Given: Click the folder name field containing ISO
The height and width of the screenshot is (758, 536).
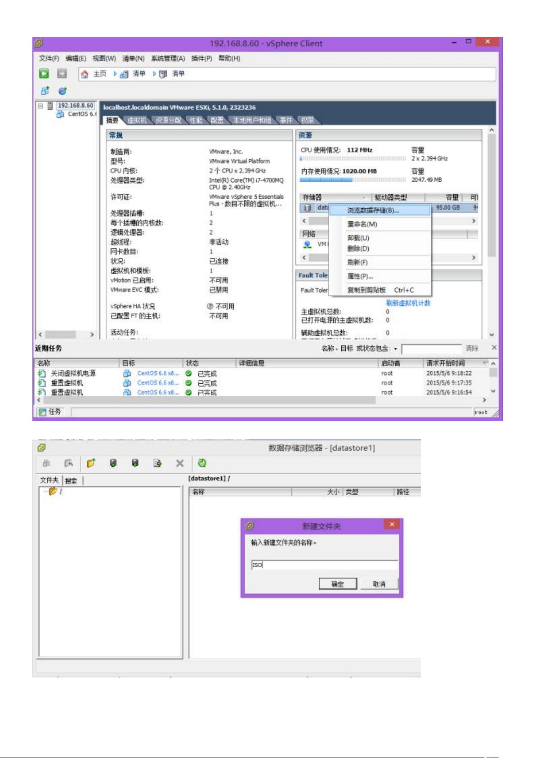Looking at the screenshot, I should point(324,565).
